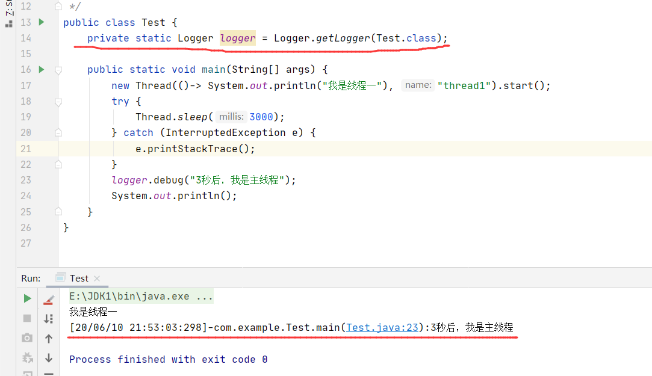The image size is (652, 376).
Task: Click getLogger on line 14
Action: coord(343,39)
